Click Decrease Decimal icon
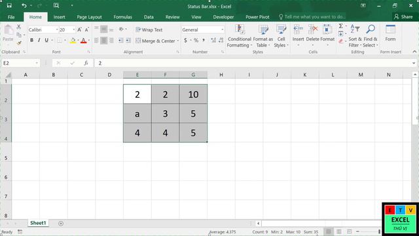The height and width of the screenshot is (236, 419). [x=221, y=41]
